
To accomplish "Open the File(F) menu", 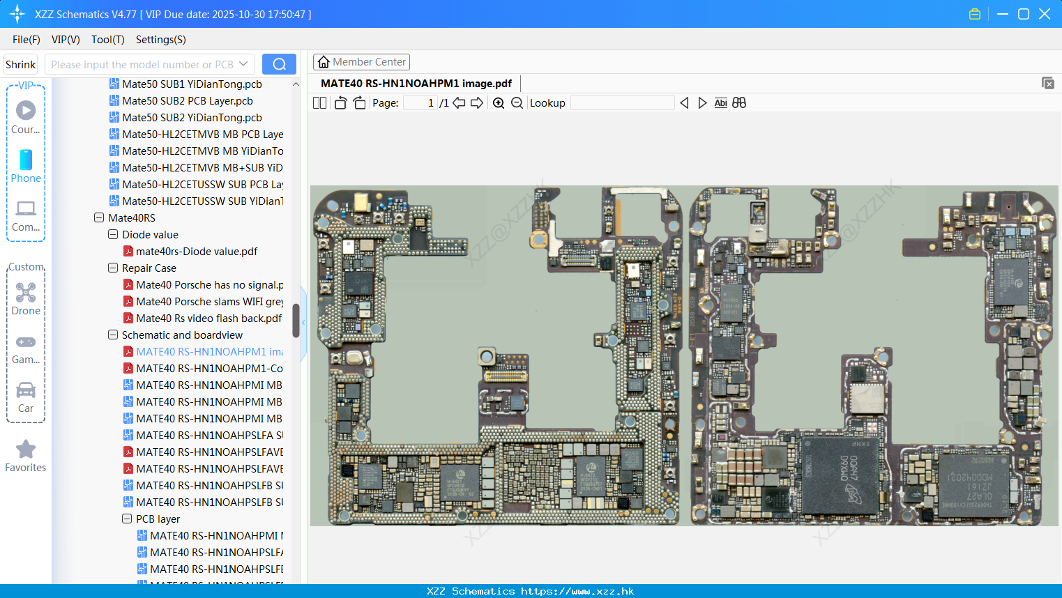I will [x=26, y=40].
